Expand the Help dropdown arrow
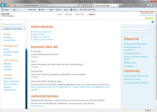Screen dimensions: 157x112 coord(78,10)
